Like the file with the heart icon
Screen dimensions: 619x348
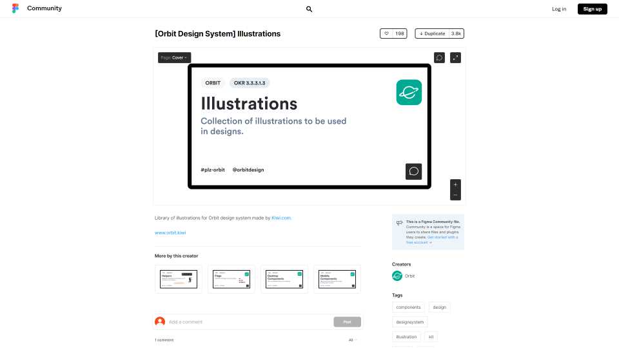(x=386, y=34)
